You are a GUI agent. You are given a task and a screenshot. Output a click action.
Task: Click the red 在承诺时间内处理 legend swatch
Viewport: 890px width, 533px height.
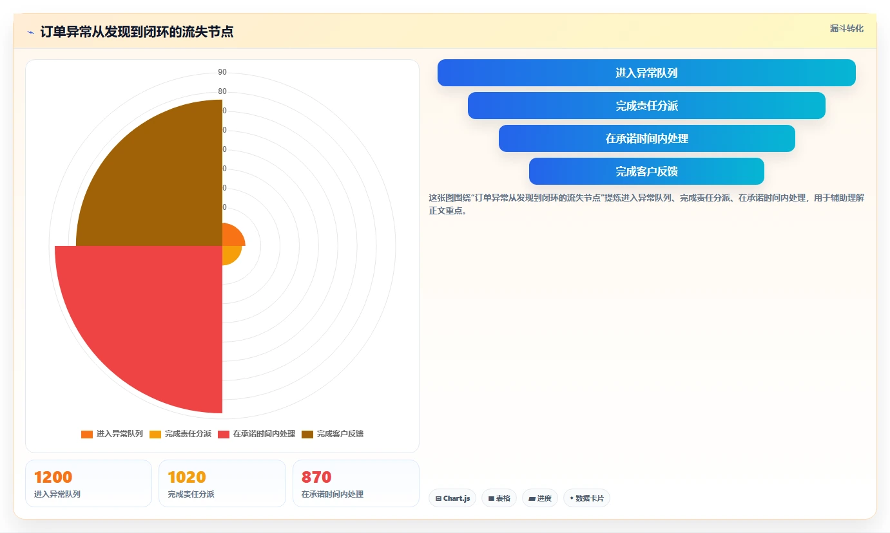tap(224, 435)
